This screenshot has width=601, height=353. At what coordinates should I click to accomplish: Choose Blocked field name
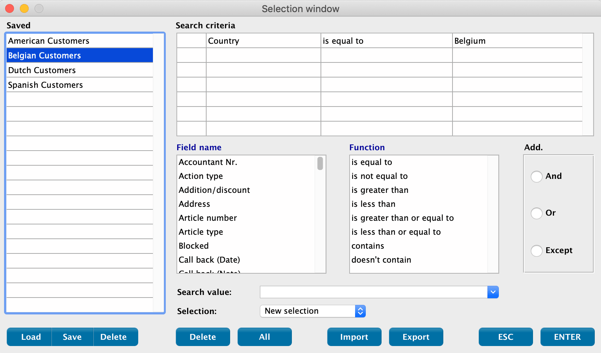246,246
